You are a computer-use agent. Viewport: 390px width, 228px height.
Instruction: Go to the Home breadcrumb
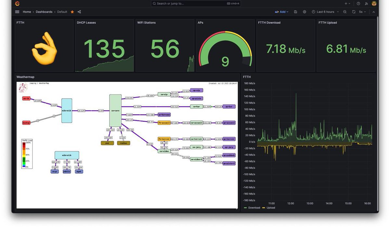pyautogui.click(x=27, y=12)
